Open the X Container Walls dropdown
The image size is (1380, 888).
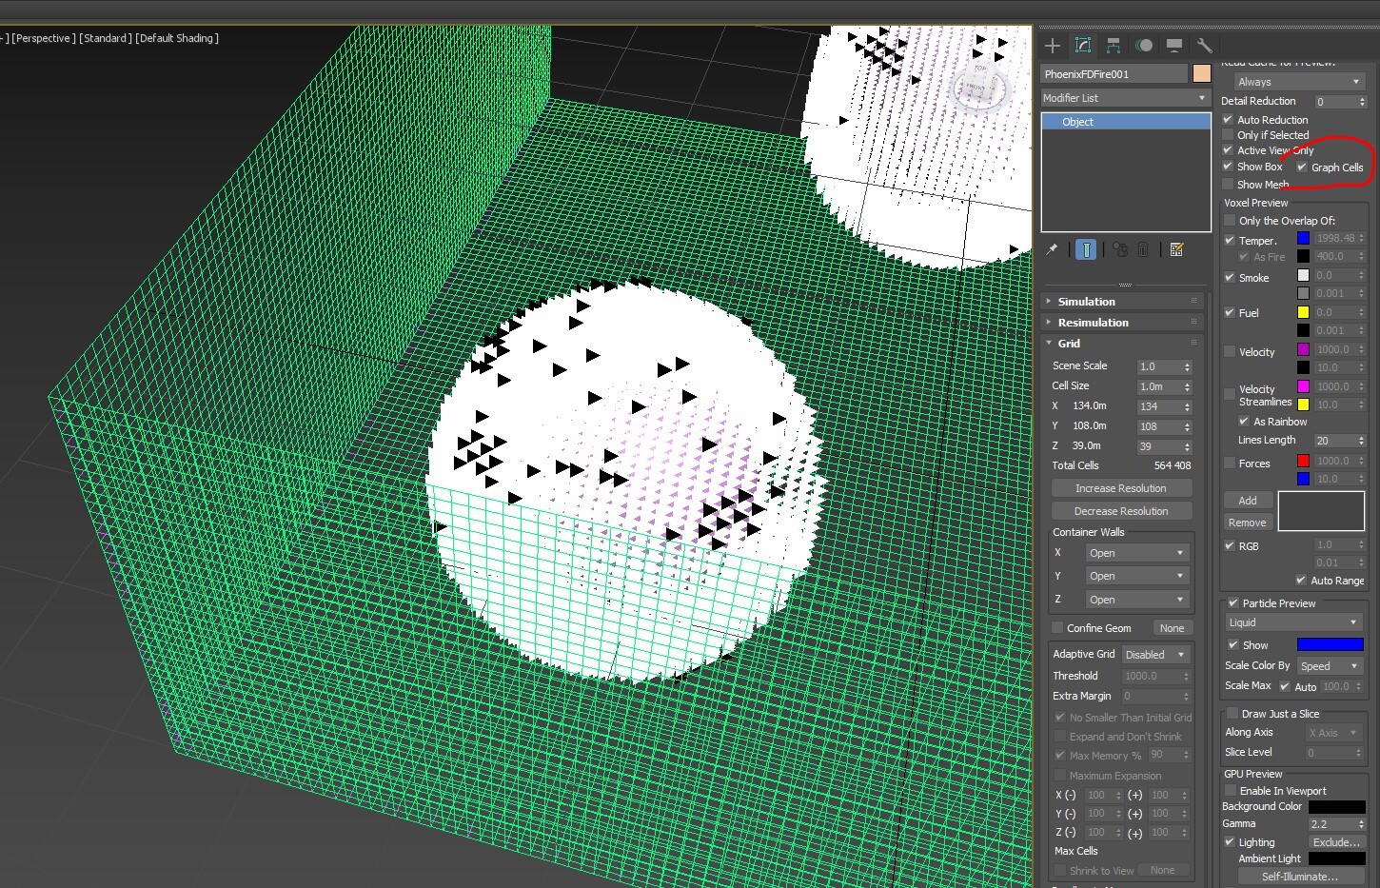[1137, 553]
